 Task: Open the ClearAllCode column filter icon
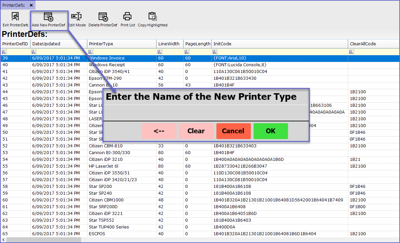(x=352, y=52)
